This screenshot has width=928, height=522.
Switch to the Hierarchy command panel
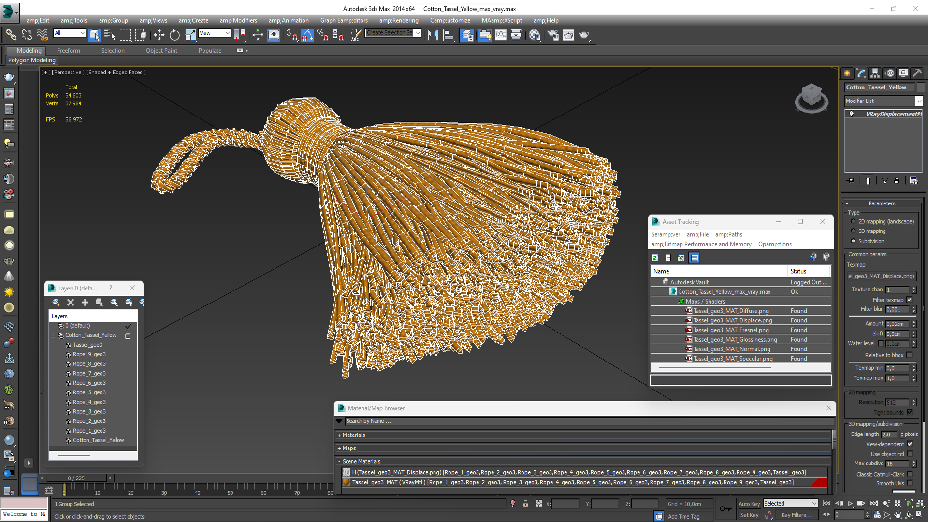(875, 73)
